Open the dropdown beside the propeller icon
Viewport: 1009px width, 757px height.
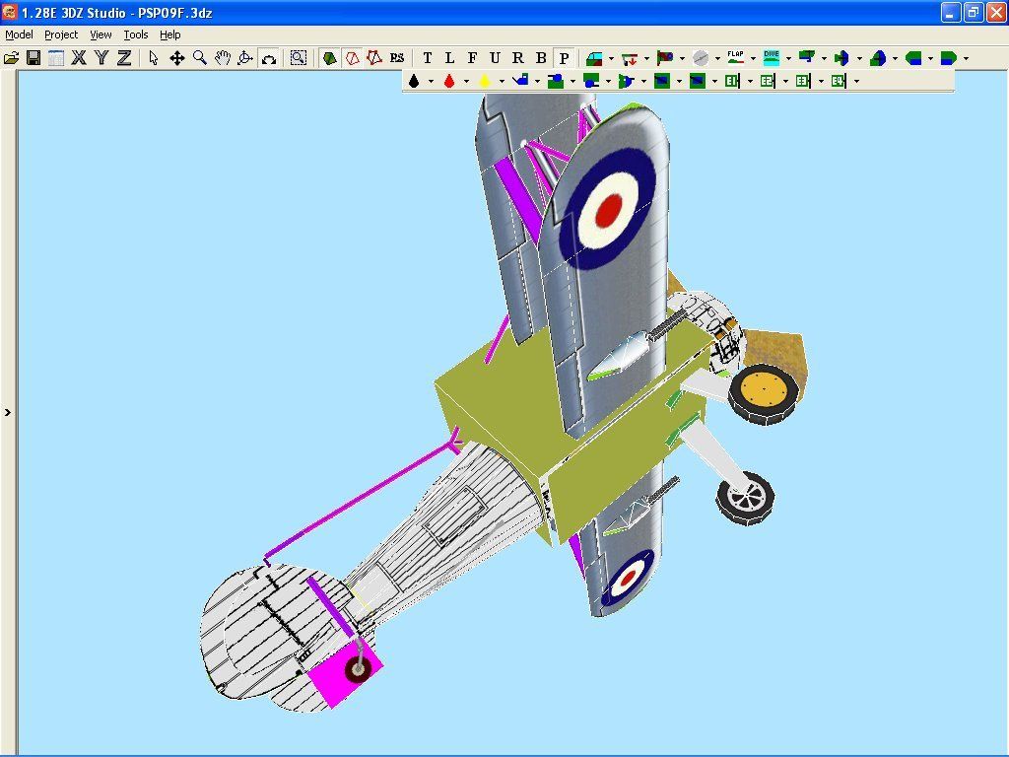pyautogui.click(x=717, y=58)
